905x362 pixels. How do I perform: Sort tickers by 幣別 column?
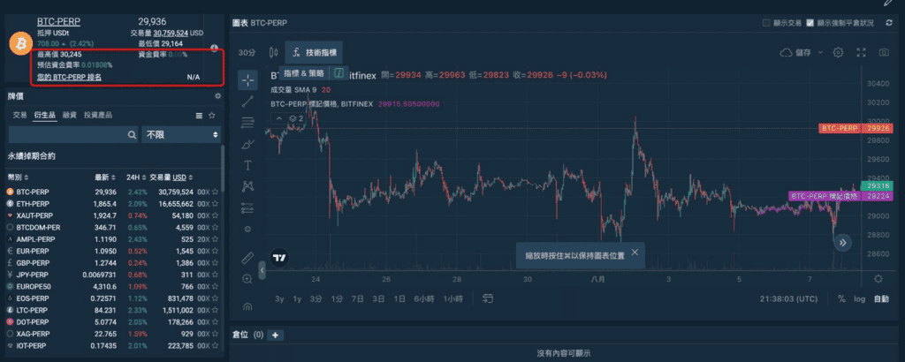pyautogui.click(x=18, y=177)
